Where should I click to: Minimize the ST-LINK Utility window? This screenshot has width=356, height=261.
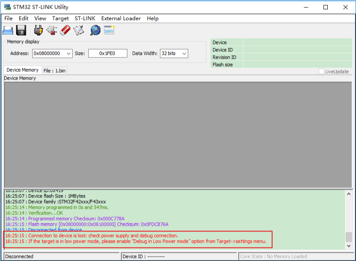tap(306, 7)
